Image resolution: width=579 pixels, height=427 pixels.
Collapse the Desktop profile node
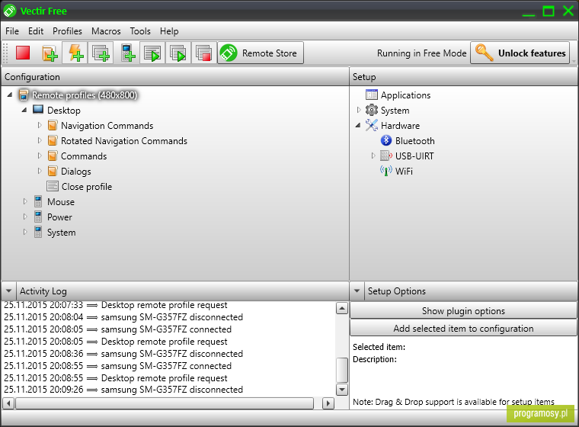click(x=24, y=110)
